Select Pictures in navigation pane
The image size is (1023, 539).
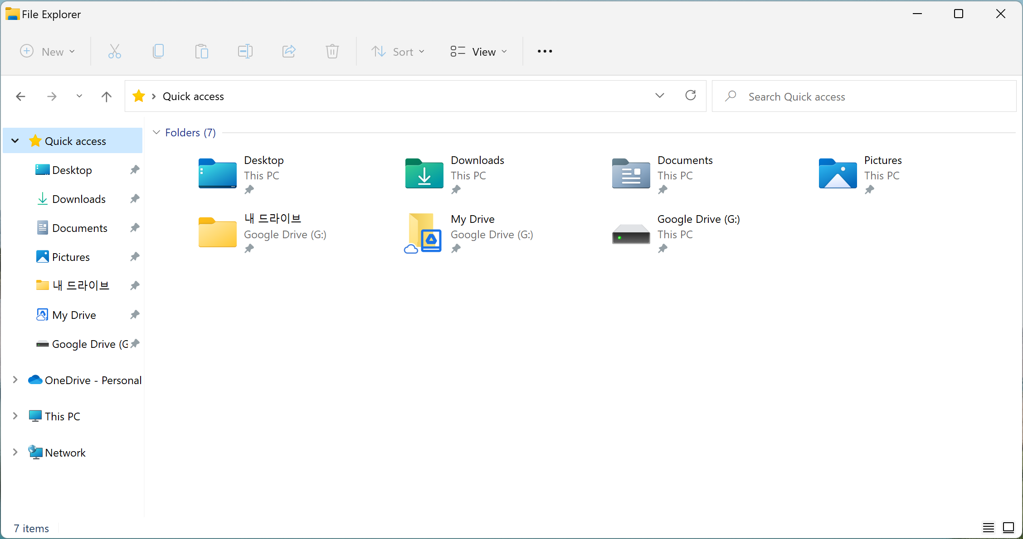point(73,257)
